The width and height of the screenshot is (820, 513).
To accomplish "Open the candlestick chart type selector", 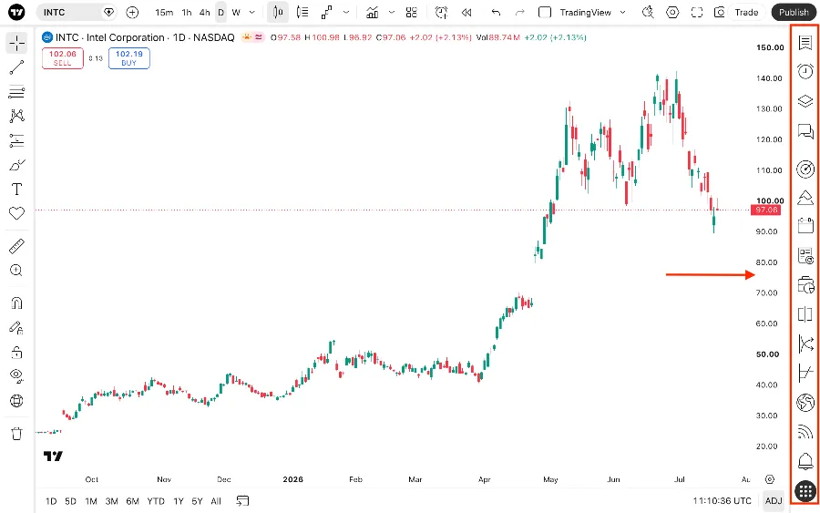I will pyautogui.click(x=278, y=12).
